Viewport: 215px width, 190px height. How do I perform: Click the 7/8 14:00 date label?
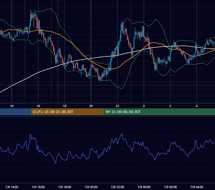12,187
